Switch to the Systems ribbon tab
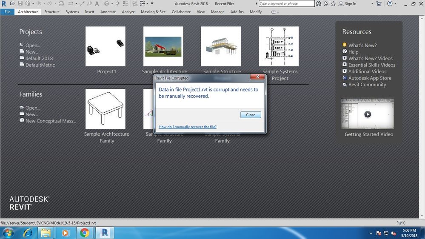 click(x=72, y=11)
